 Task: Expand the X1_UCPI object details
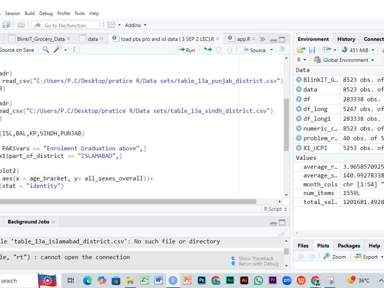(298, 148)
